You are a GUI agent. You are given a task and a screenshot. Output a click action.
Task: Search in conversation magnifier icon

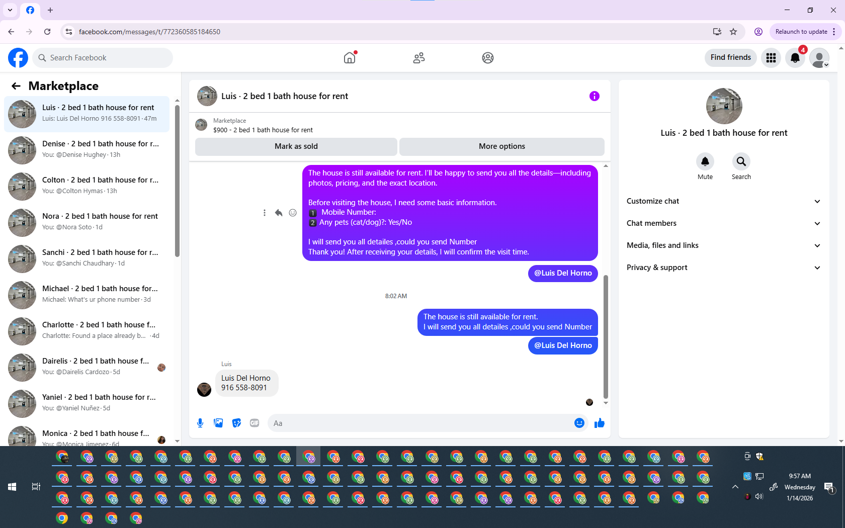[x=741, y=161]
